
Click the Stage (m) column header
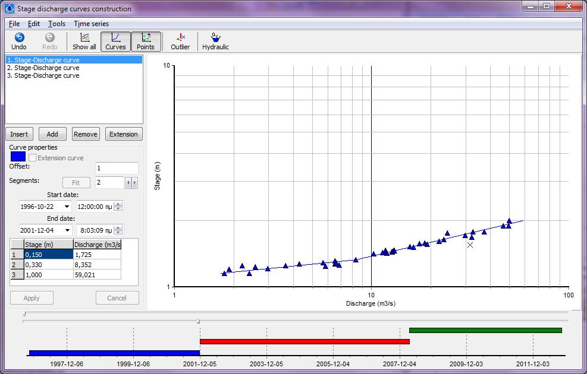[49, 245]
